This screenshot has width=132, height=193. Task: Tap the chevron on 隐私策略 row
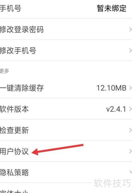click(130, 172)
